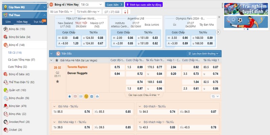Click the scoreboard icon next to blue star
The height and width of the screenshot is (135, 270).
[x=75, y=96]
